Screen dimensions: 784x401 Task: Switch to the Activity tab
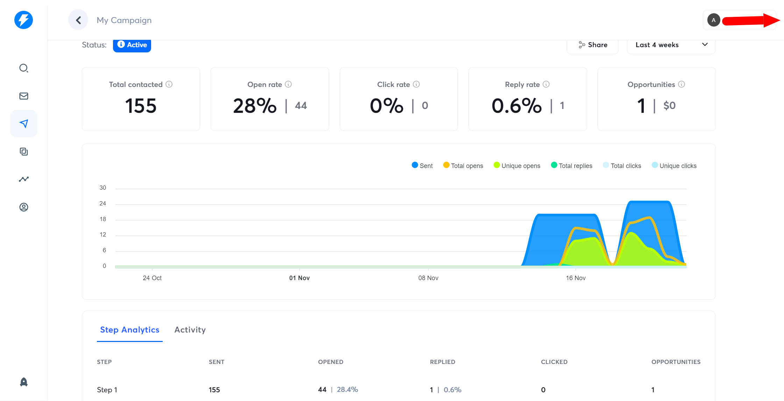(190, 330)
